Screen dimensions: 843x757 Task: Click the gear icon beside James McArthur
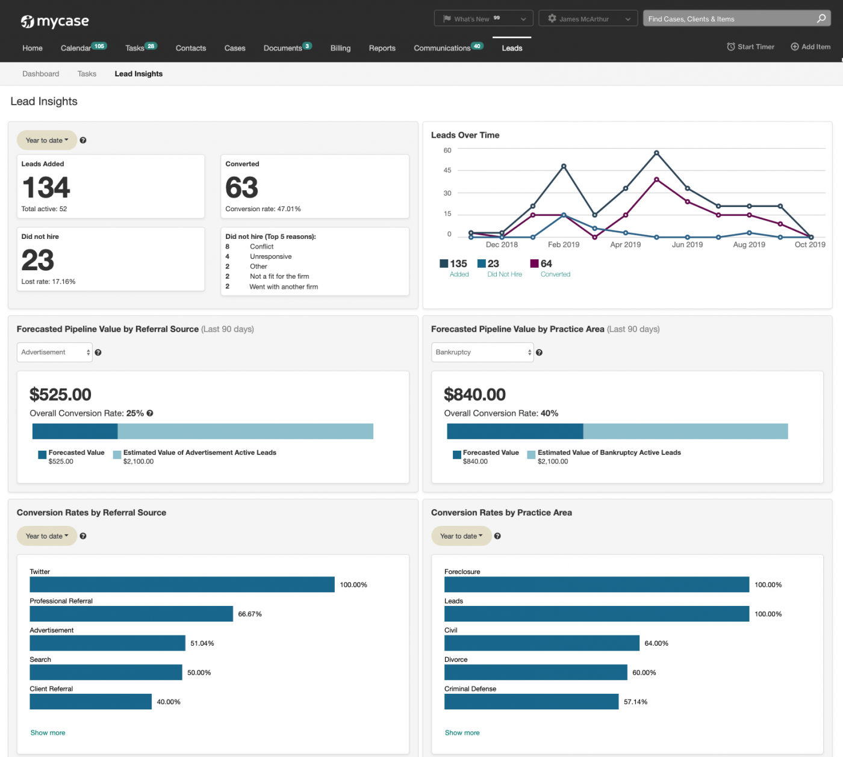click(x=552, y=18)
